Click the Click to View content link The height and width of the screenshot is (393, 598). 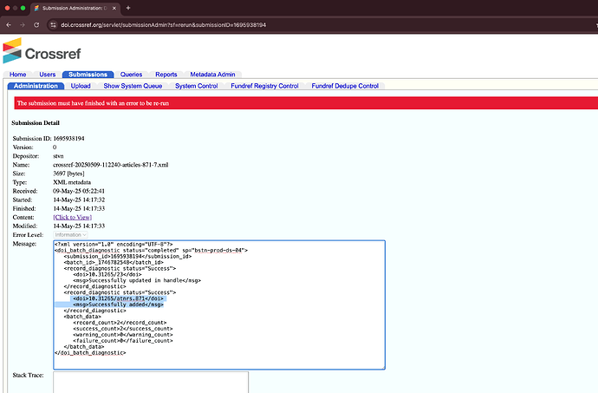pos(73,217)
